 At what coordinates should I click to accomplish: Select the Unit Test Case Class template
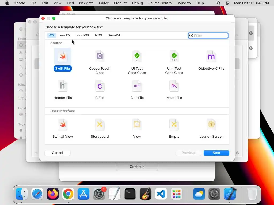coord(174,62)
